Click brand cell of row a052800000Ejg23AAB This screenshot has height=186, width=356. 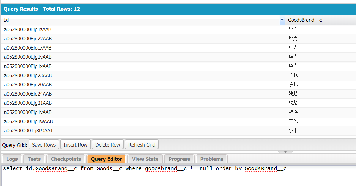[x=321, y=75]
